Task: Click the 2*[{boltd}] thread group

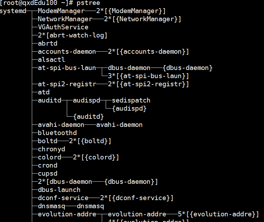Action: point(90,141)
